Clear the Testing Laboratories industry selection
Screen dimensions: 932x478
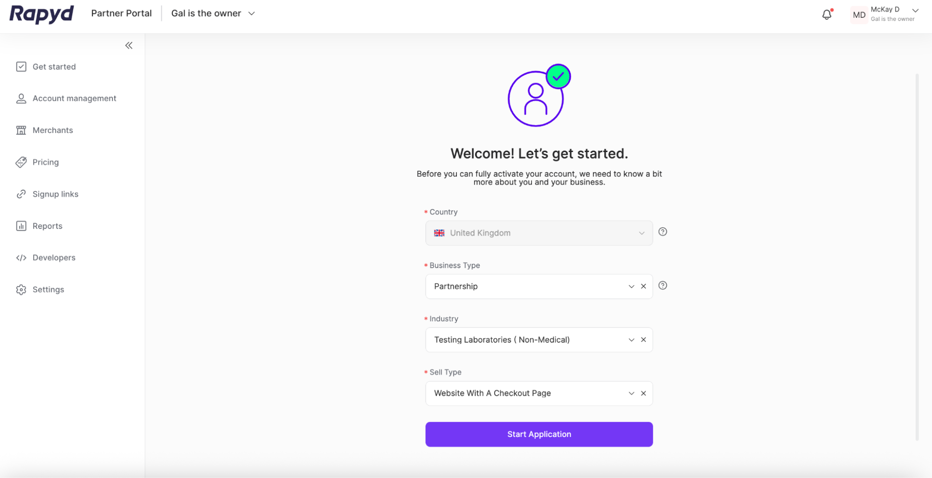coord(643,340)
